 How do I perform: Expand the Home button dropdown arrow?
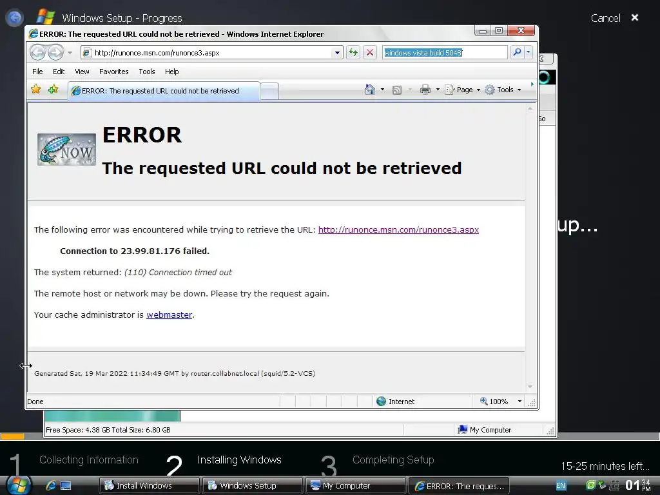[382, 90]
